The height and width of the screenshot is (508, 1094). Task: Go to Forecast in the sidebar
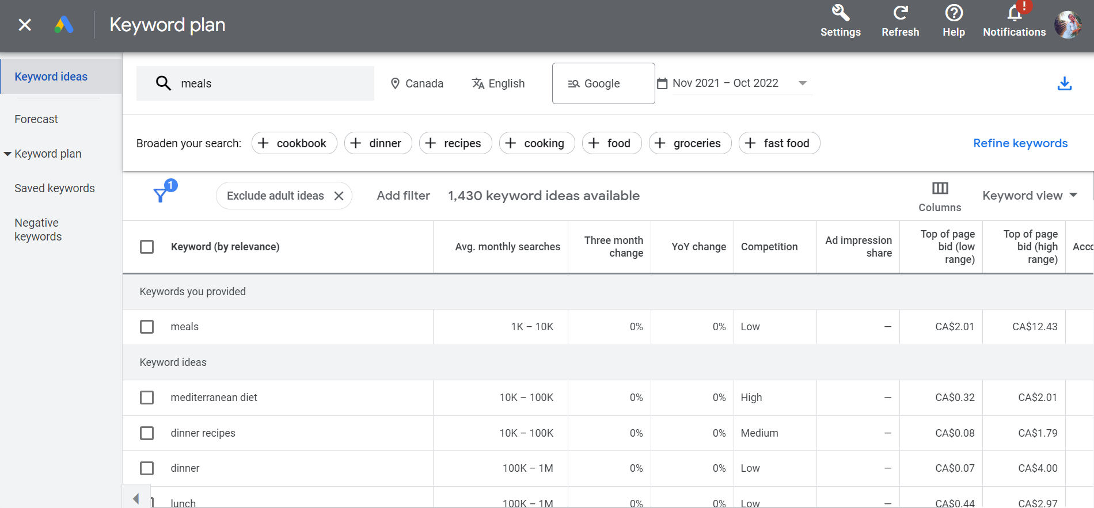[36, 119]
